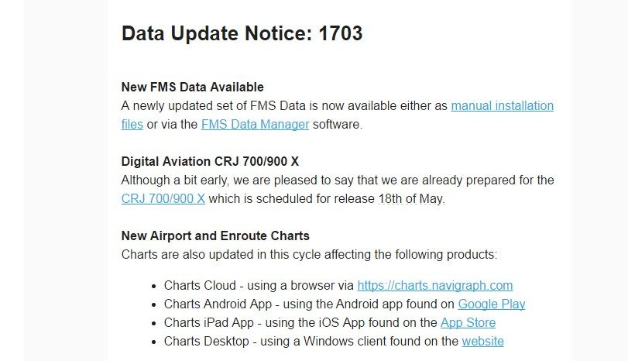The width and height of the screenshot is (628, 361).
Task: Open the Google Play link
Action: (491, 304)
